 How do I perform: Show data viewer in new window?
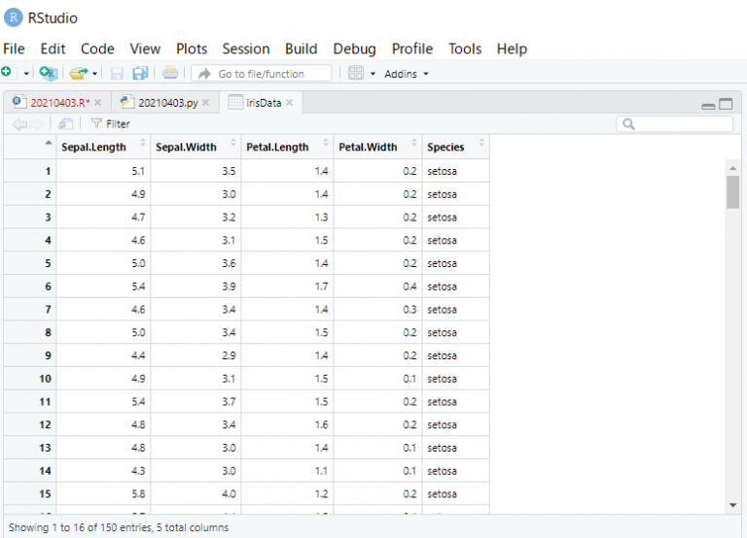click(x=65, y=123)
